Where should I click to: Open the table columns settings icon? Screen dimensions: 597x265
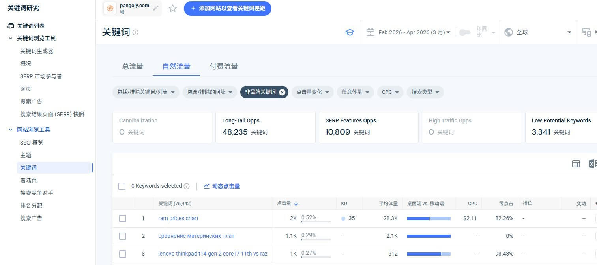tap(576, 164)
